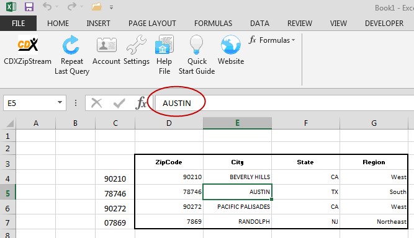414x238 pixels.
Task: Cancel the formula bar entry
Action: pyautogui.click(x=96, y=103)
